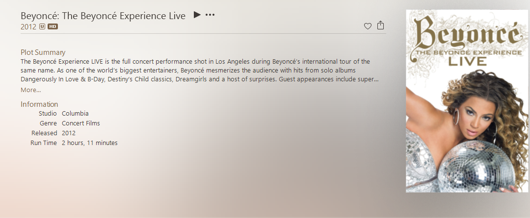Click the Concert Films genre value
The width and height of the screenshot is (530, 218).
[x=81, y=123]
